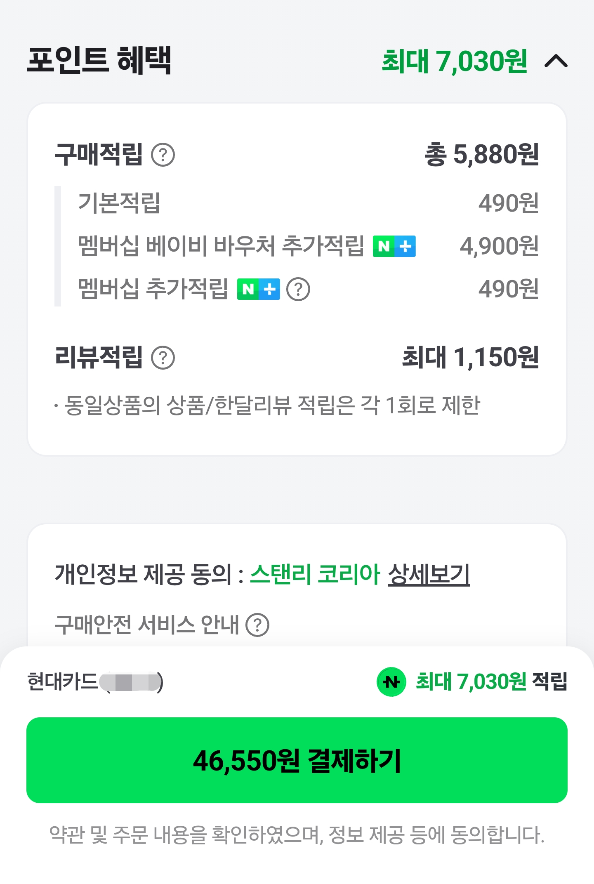Tap the 약관 및 주문 내용 agreement notice

tap(297, 834)
